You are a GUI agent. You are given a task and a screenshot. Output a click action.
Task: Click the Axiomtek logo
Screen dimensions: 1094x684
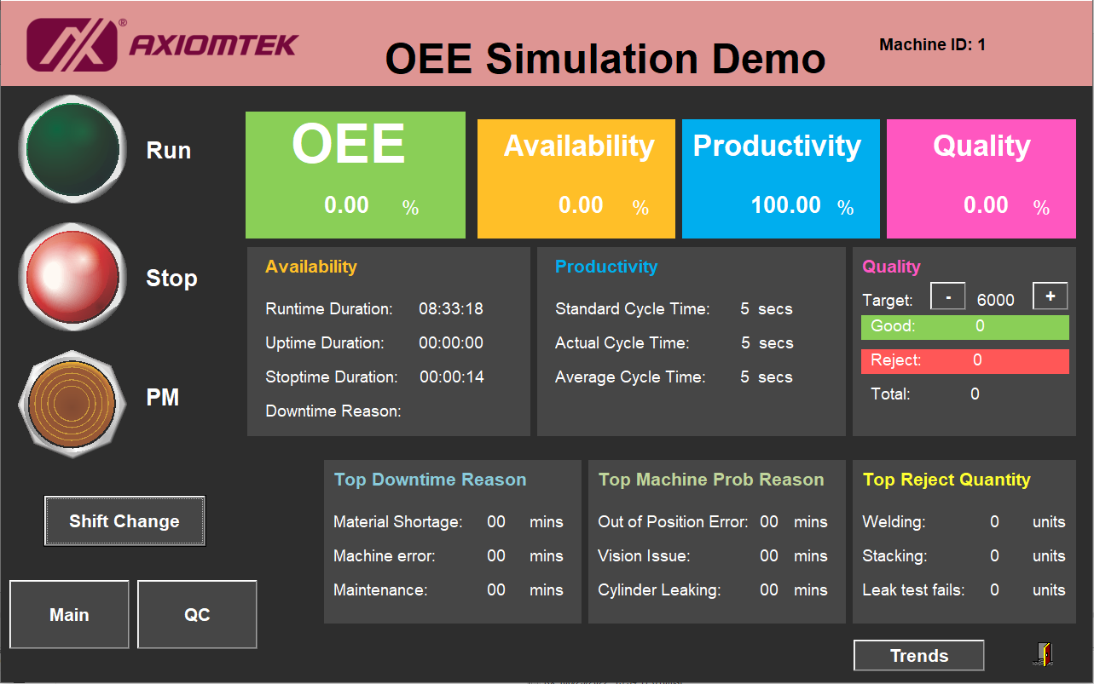tap(162, 43)
